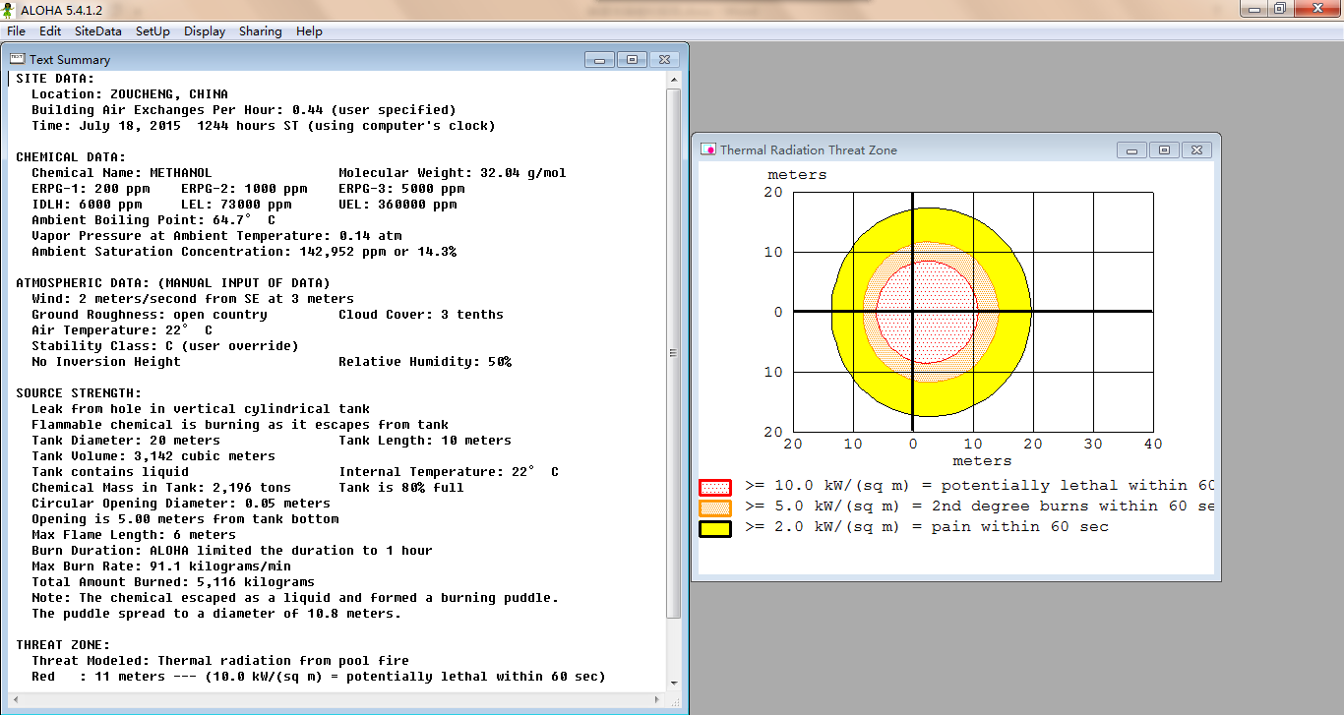Viewport: 1344px width, 715px height.
Task: Open the SetUp menu
Action: [x=153, y=31]
